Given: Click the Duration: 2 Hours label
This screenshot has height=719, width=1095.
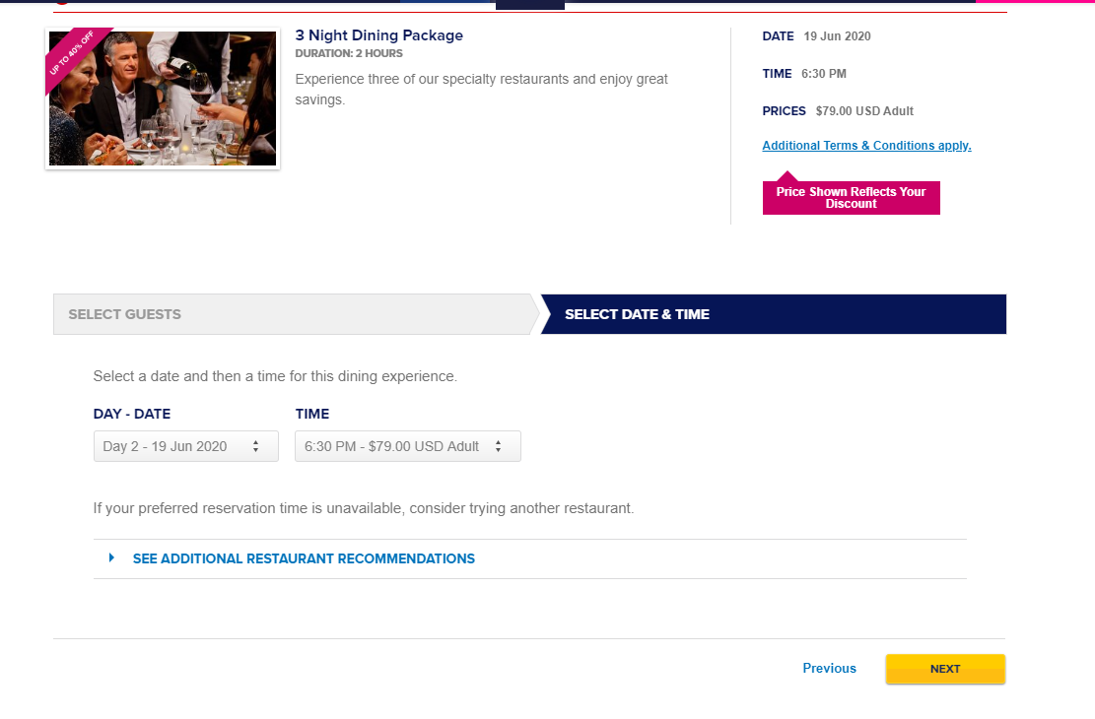Looking at the screenshot, I should coord(349,53).
